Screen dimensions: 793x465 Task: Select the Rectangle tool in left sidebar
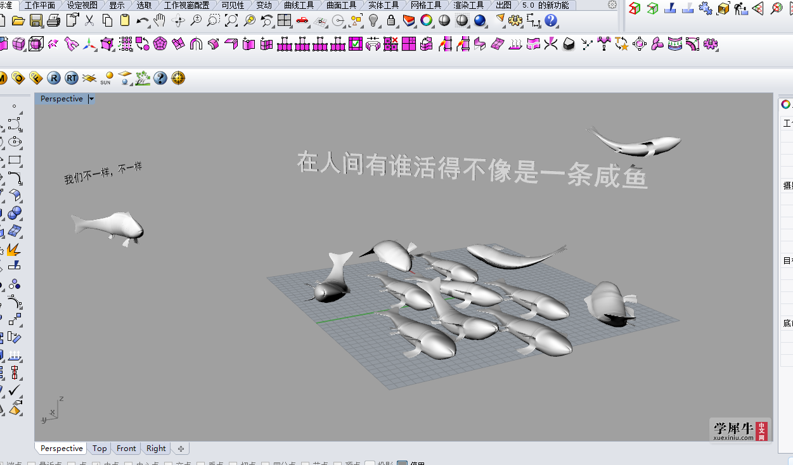tap(15, 160)
